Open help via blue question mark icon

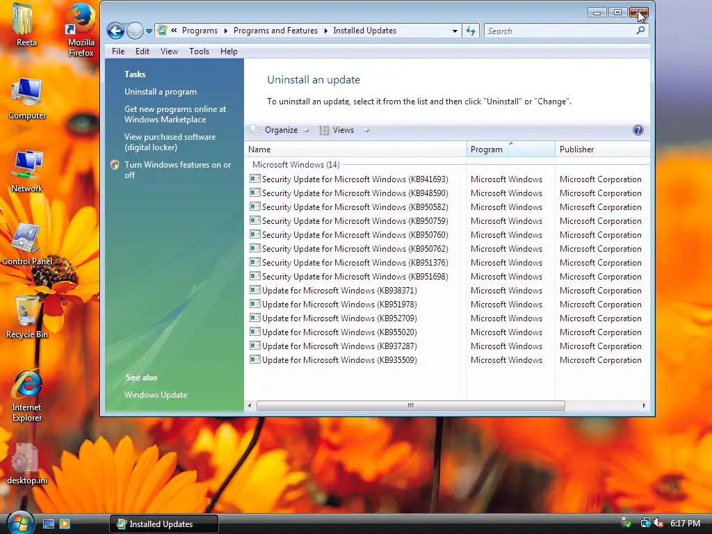pos(638,130)
